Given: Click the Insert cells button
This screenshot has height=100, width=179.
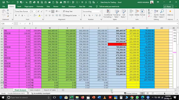Looking at the screenshot, I should click(x=131, y=13).
